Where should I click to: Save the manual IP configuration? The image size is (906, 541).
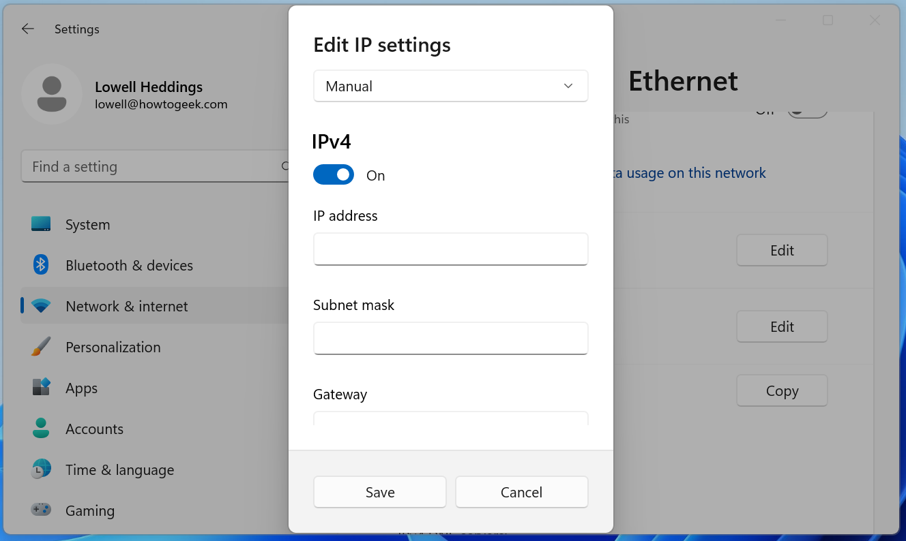(379, 492)
